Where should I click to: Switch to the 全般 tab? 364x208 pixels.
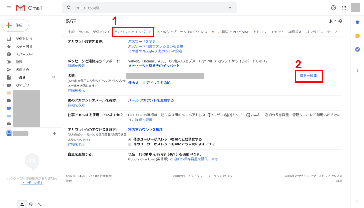point(71,32)
